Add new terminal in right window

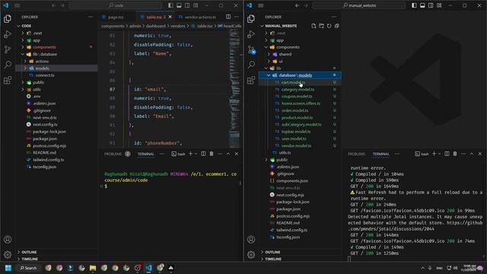pos(434,154)
